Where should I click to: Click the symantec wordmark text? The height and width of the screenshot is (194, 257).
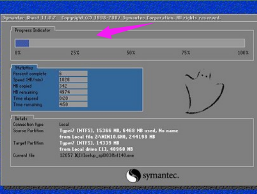(161, 176)
